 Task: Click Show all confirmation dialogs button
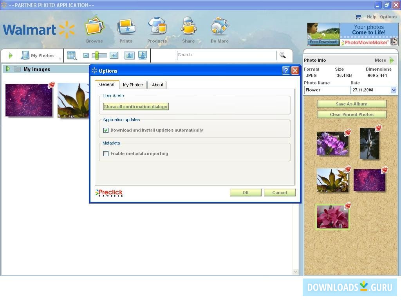tap(135, 107)
